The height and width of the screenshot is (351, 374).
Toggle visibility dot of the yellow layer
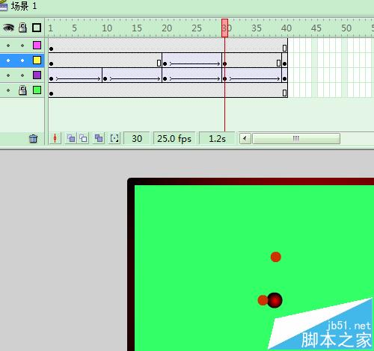[x=8, y=60]
